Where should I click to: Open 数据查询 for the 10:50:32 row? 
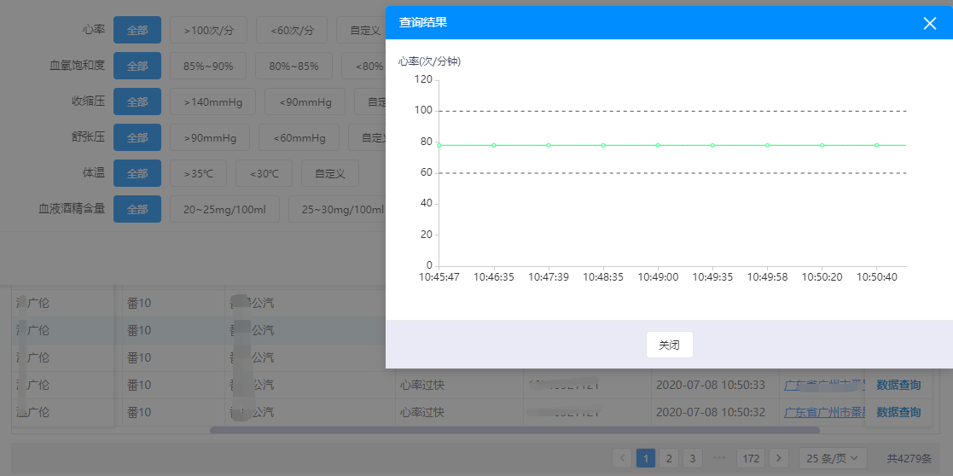click(x=898, y=412)
